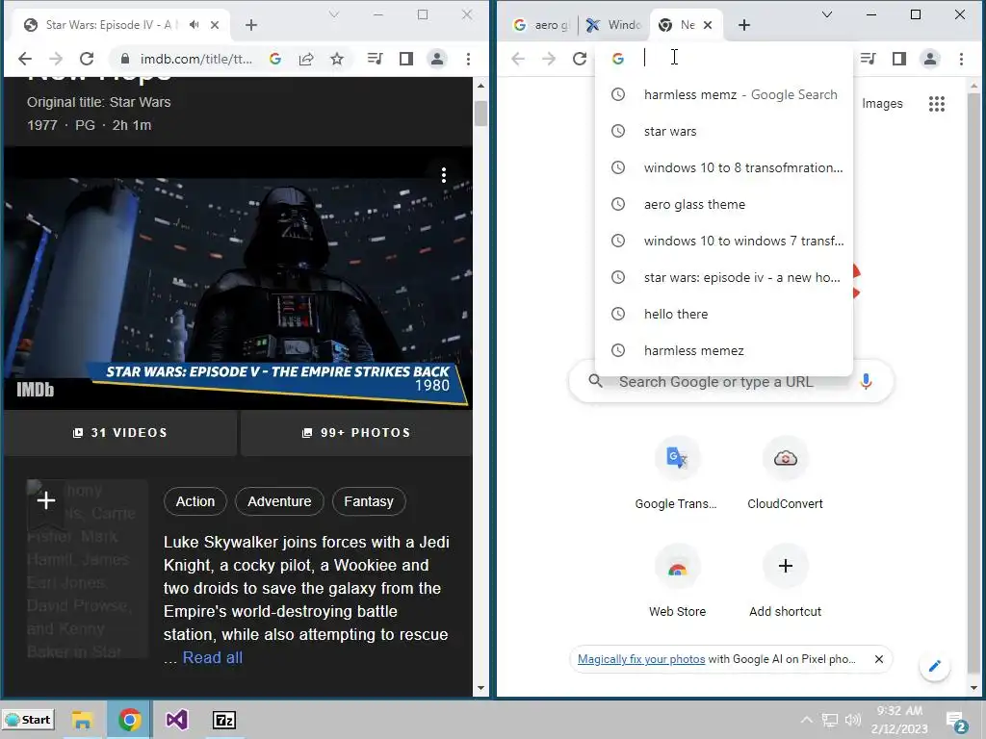
Task: Open a new tab in right window
Action: point(744,25)
